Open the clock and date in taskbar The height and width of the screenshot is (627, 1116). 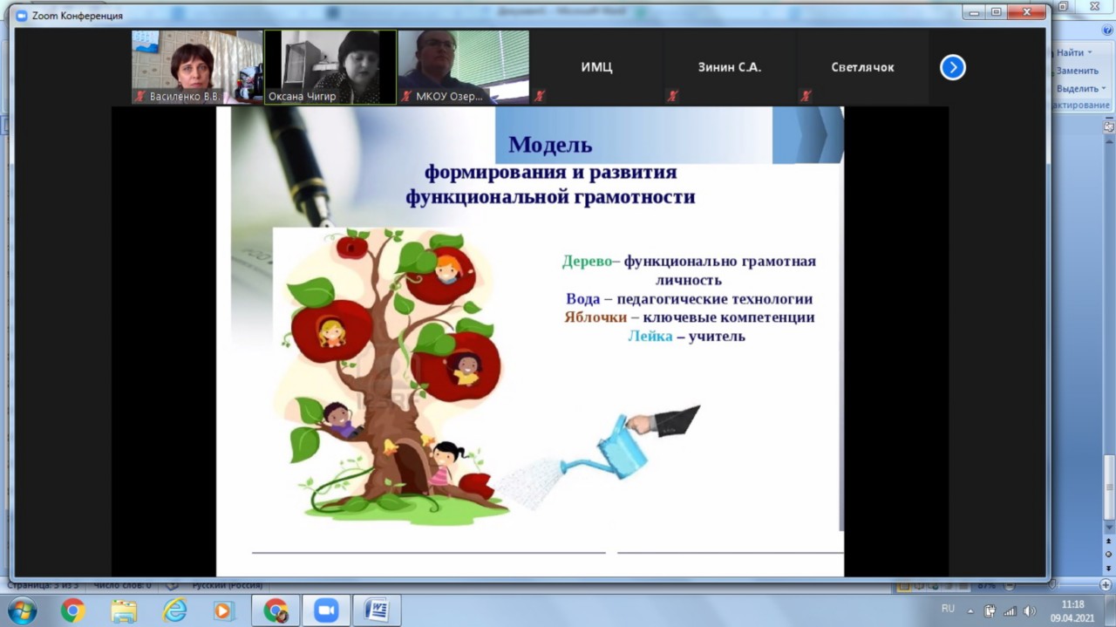click(x=1073, y=610)
